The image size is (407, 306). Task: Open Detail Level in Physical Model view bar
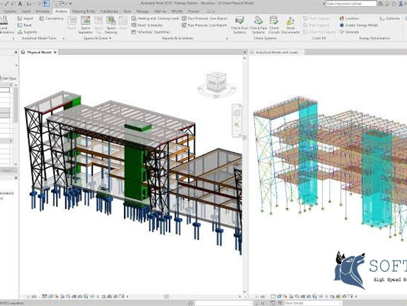click(x=45, y=297)
